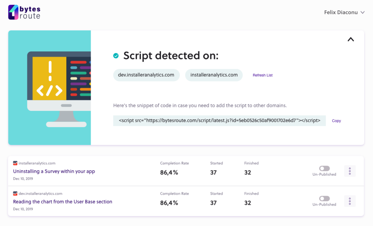Open Uninstalling a Survey within your app
Image resolution: width=373 pixels, height=226 pixels.
point(54,171)
